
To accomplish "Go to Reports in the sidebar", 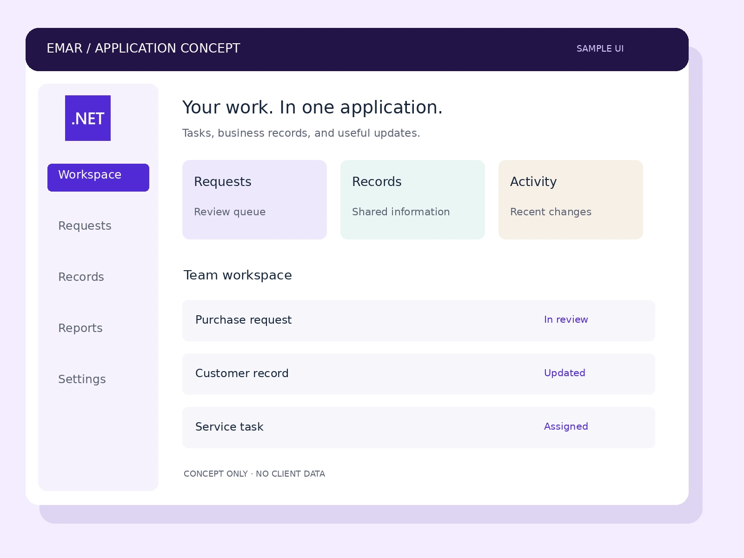I will [x=80, y=328].
